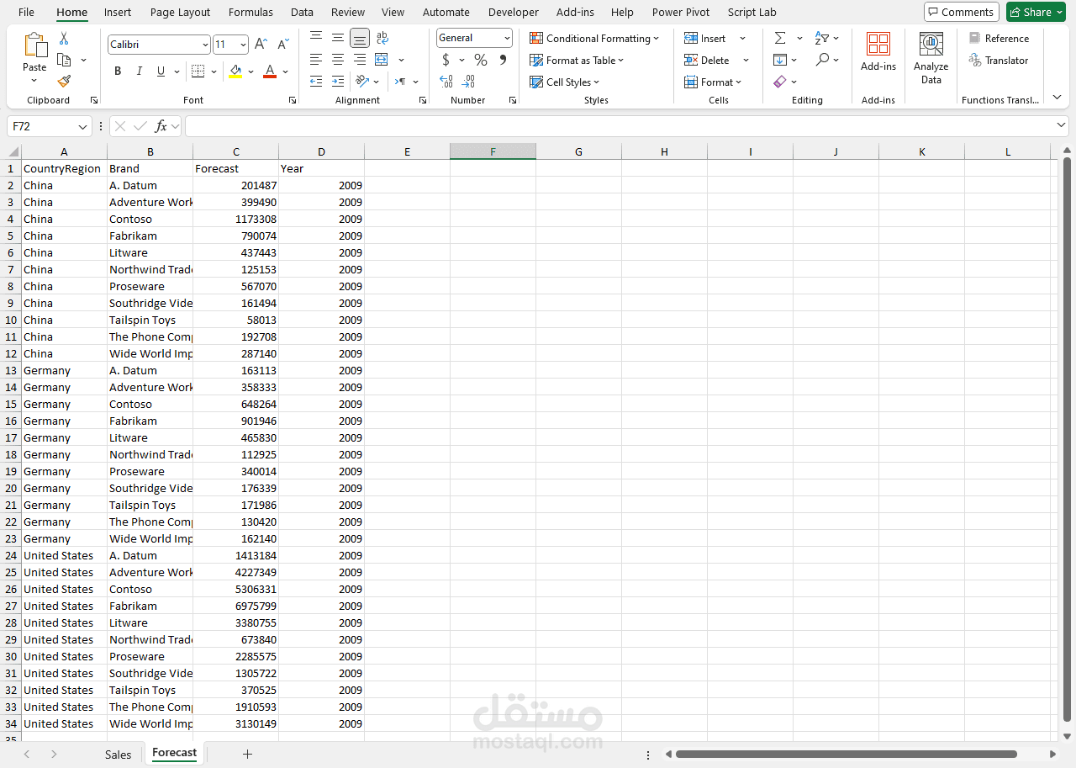Click the Insert Function fx icon

(x=161, y=126)
